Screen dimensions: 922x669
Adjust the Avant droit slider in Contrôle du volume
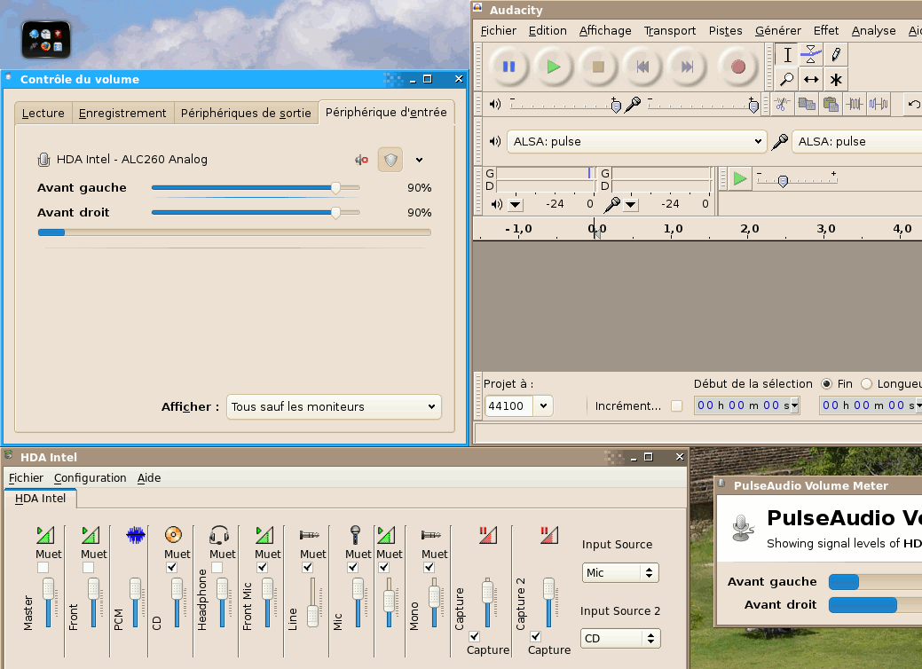click(256, 213)
